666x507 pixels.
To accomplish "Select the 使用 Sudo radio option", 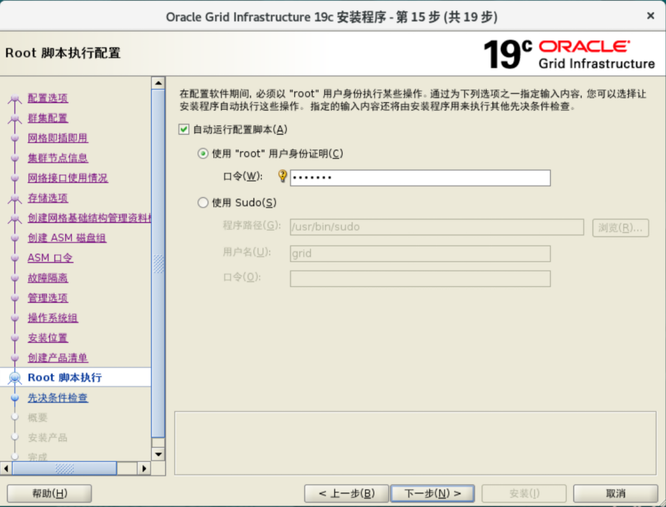I will 203,203.
